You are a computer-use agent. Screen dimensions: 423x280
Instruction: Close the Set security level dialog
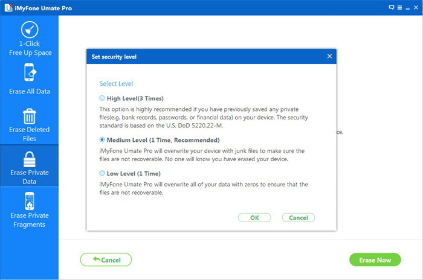click(x=329, y=56)
